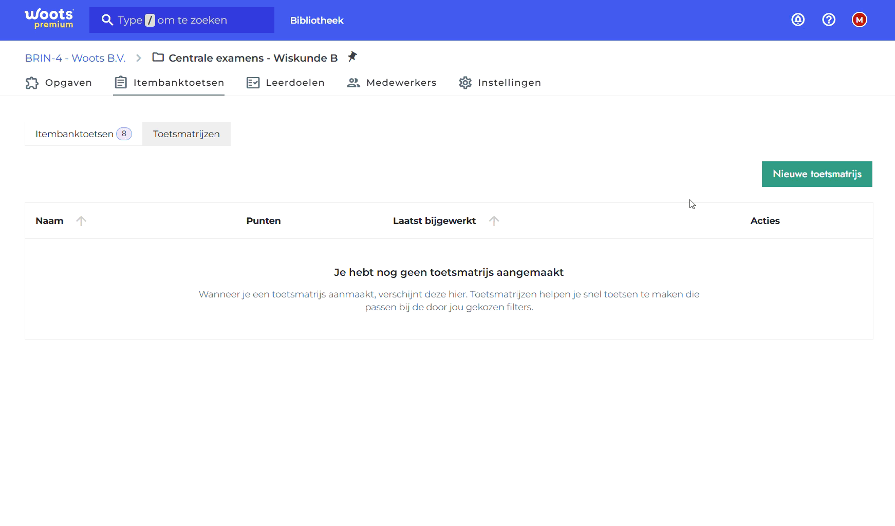Click the Woots premium logo
The height and width of the screenshot is (526, 895).
tap(49, 19)
